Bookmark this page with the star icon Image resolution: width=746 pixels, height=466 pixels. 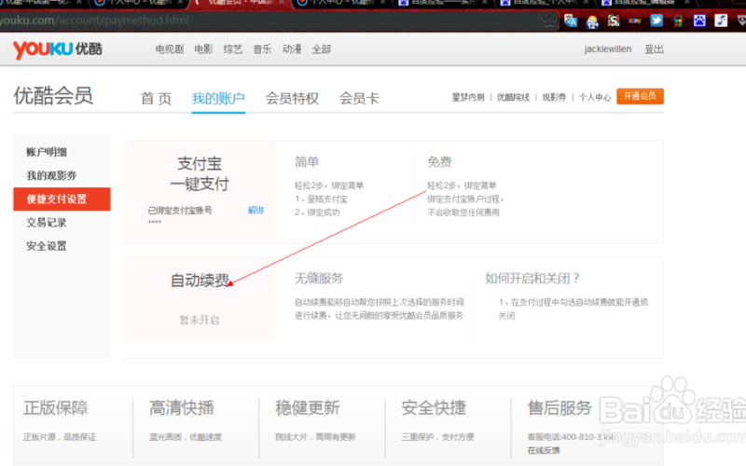549,21
